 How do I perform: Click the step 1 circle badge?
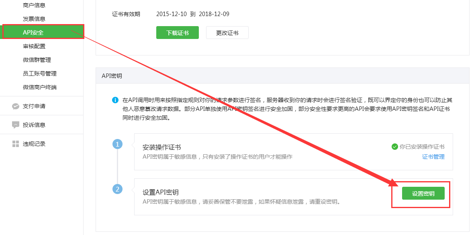tap(117, 144)
